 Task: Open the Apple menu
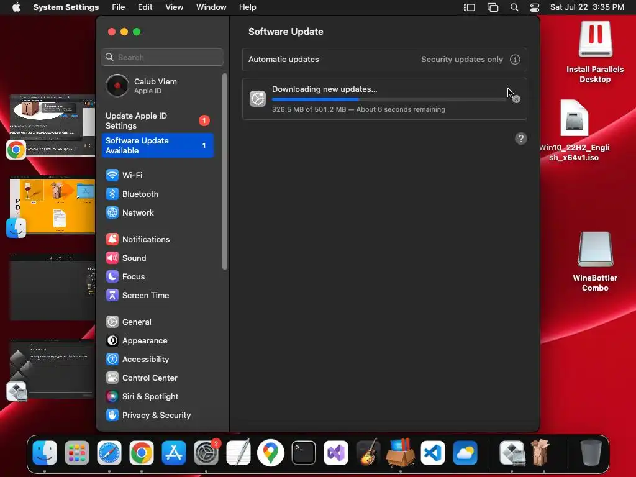16,7
